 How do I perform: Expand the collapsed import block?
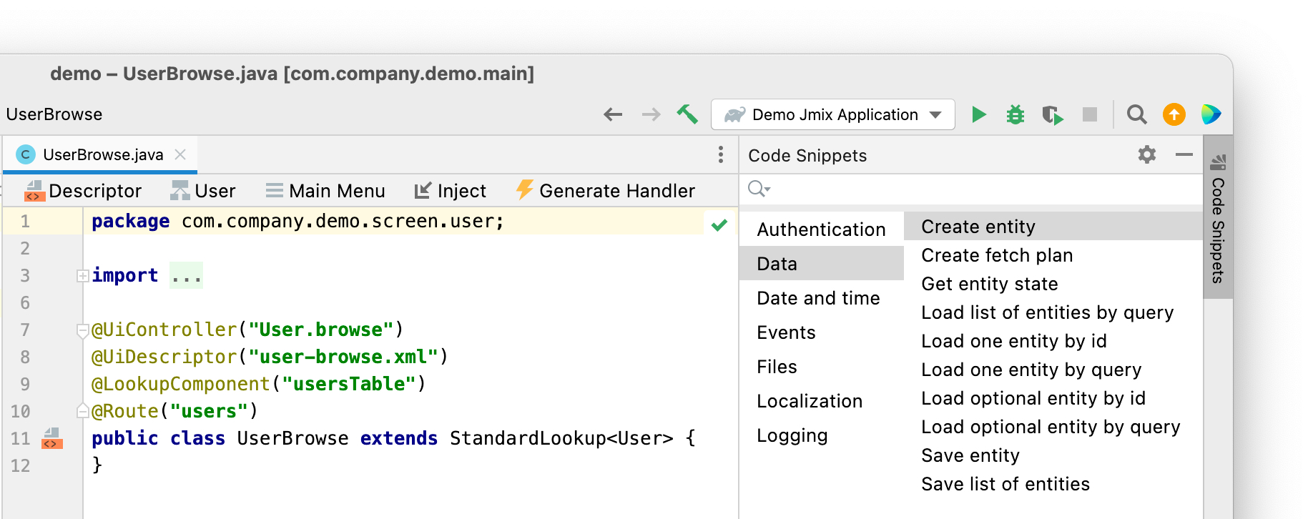point(83,275)
